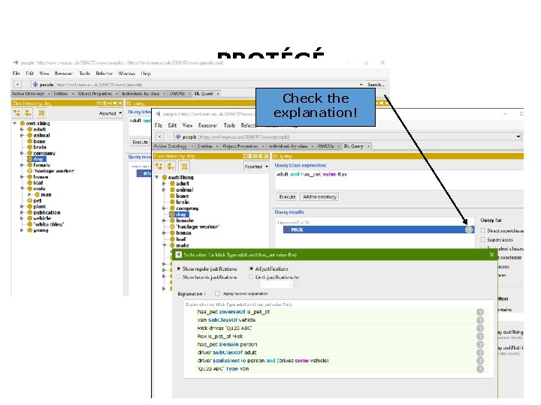This screenshot has width=541, height=405.
Task: Click help icon for driver SubClassOf adult
Action: tap(480, 352)
